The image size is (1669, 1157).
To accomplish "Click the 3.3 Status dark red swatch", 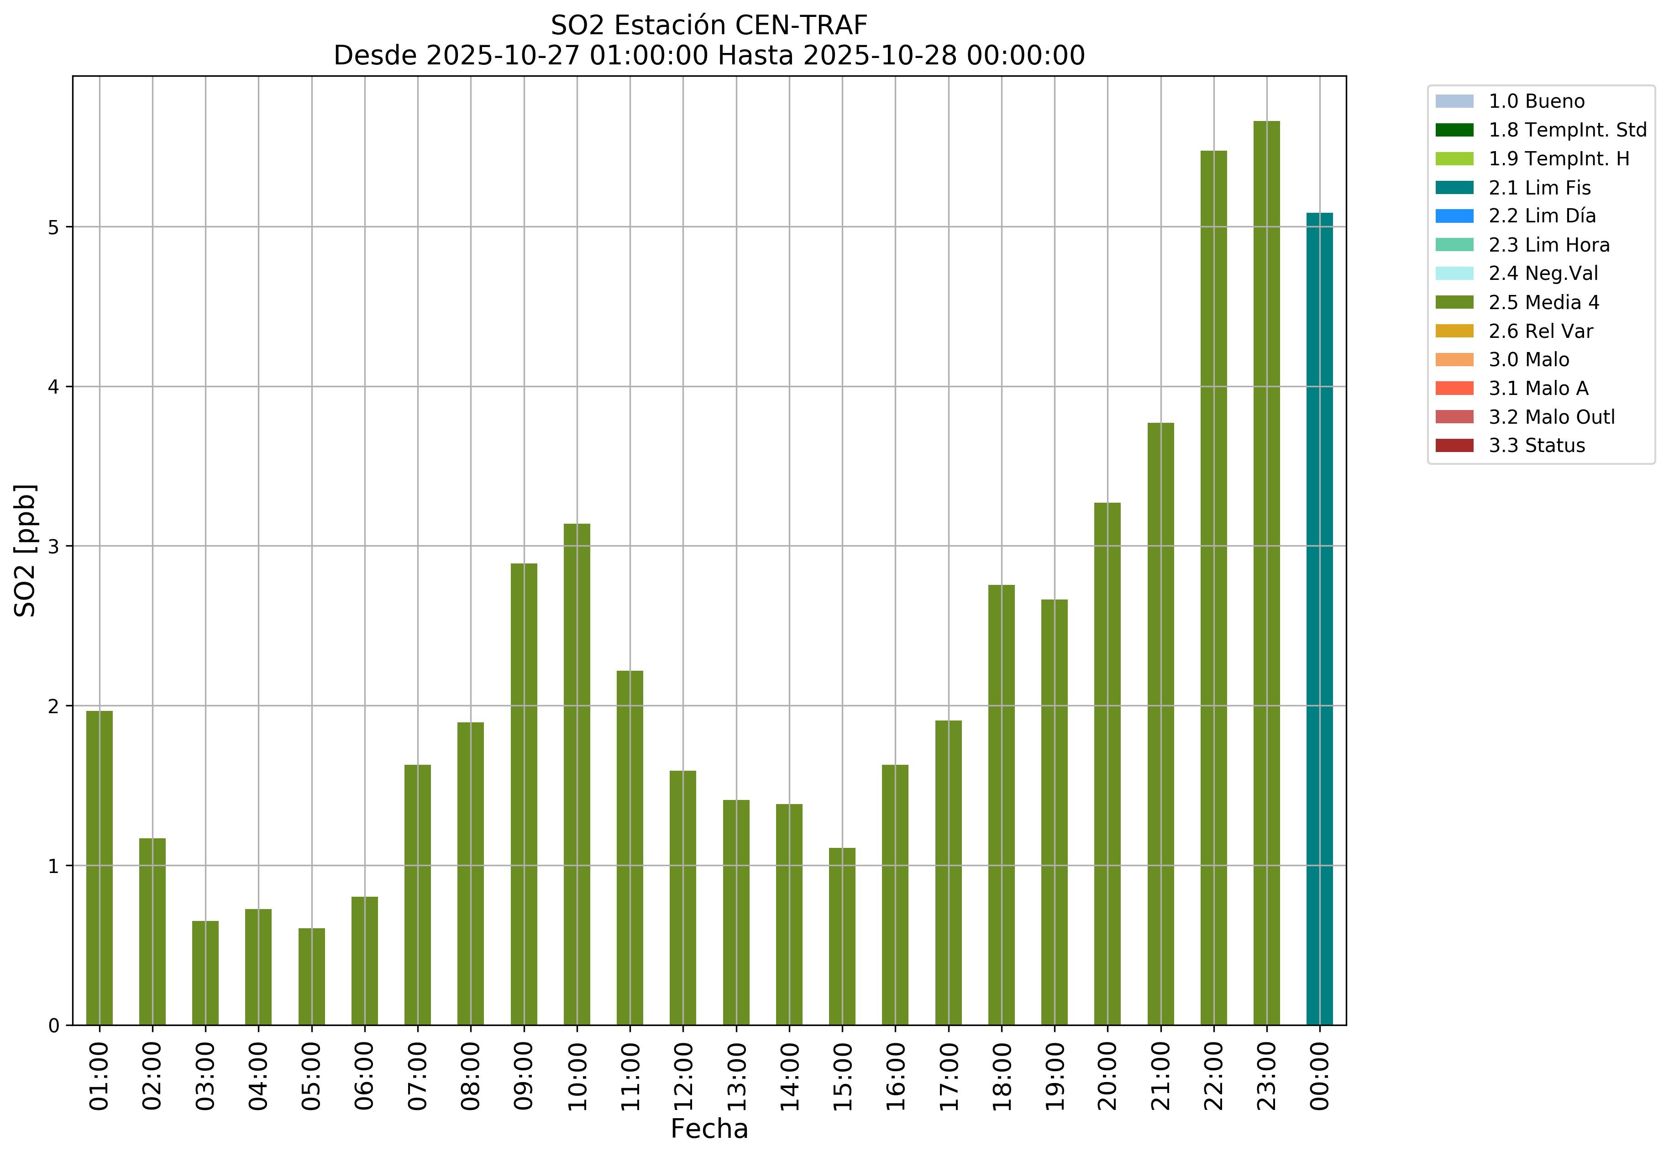I will 1454,446.
